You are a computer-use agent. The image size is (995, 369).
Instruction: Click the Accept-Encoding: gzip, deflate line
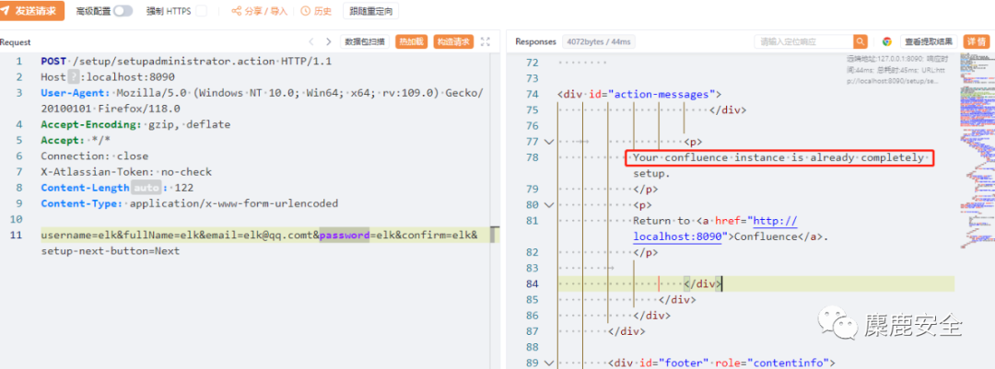(x=135, y=124)
